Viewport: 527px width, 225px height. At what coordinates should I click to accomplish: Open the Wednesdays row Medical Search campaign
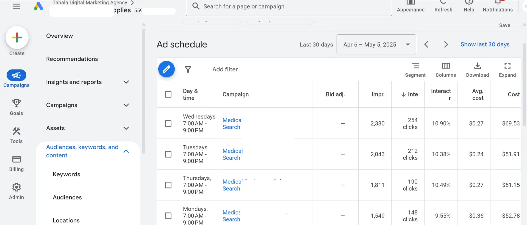[x=232, y=124]
